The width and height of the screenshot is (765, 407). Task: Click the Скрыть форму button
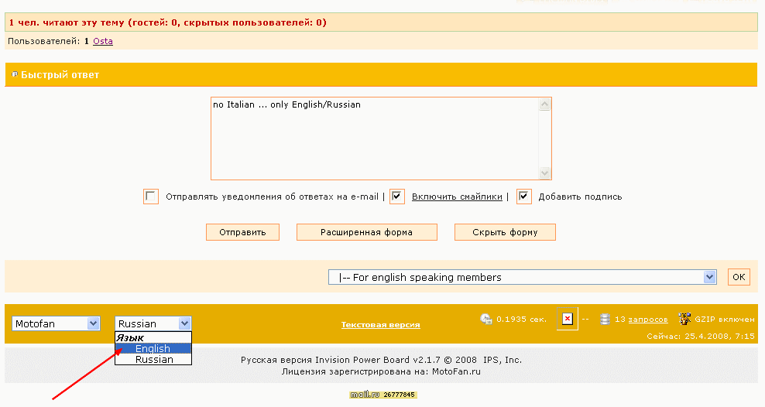coord(505,232)
